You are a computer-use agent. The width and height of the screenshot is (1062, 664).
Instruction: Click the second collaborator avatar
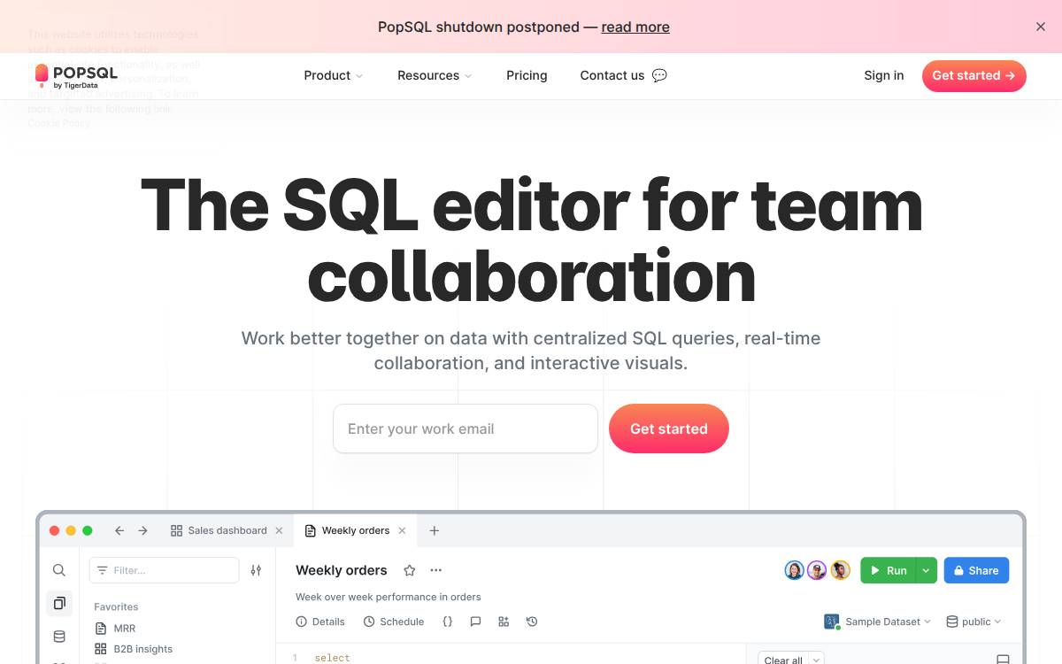[x=817, y=570]
